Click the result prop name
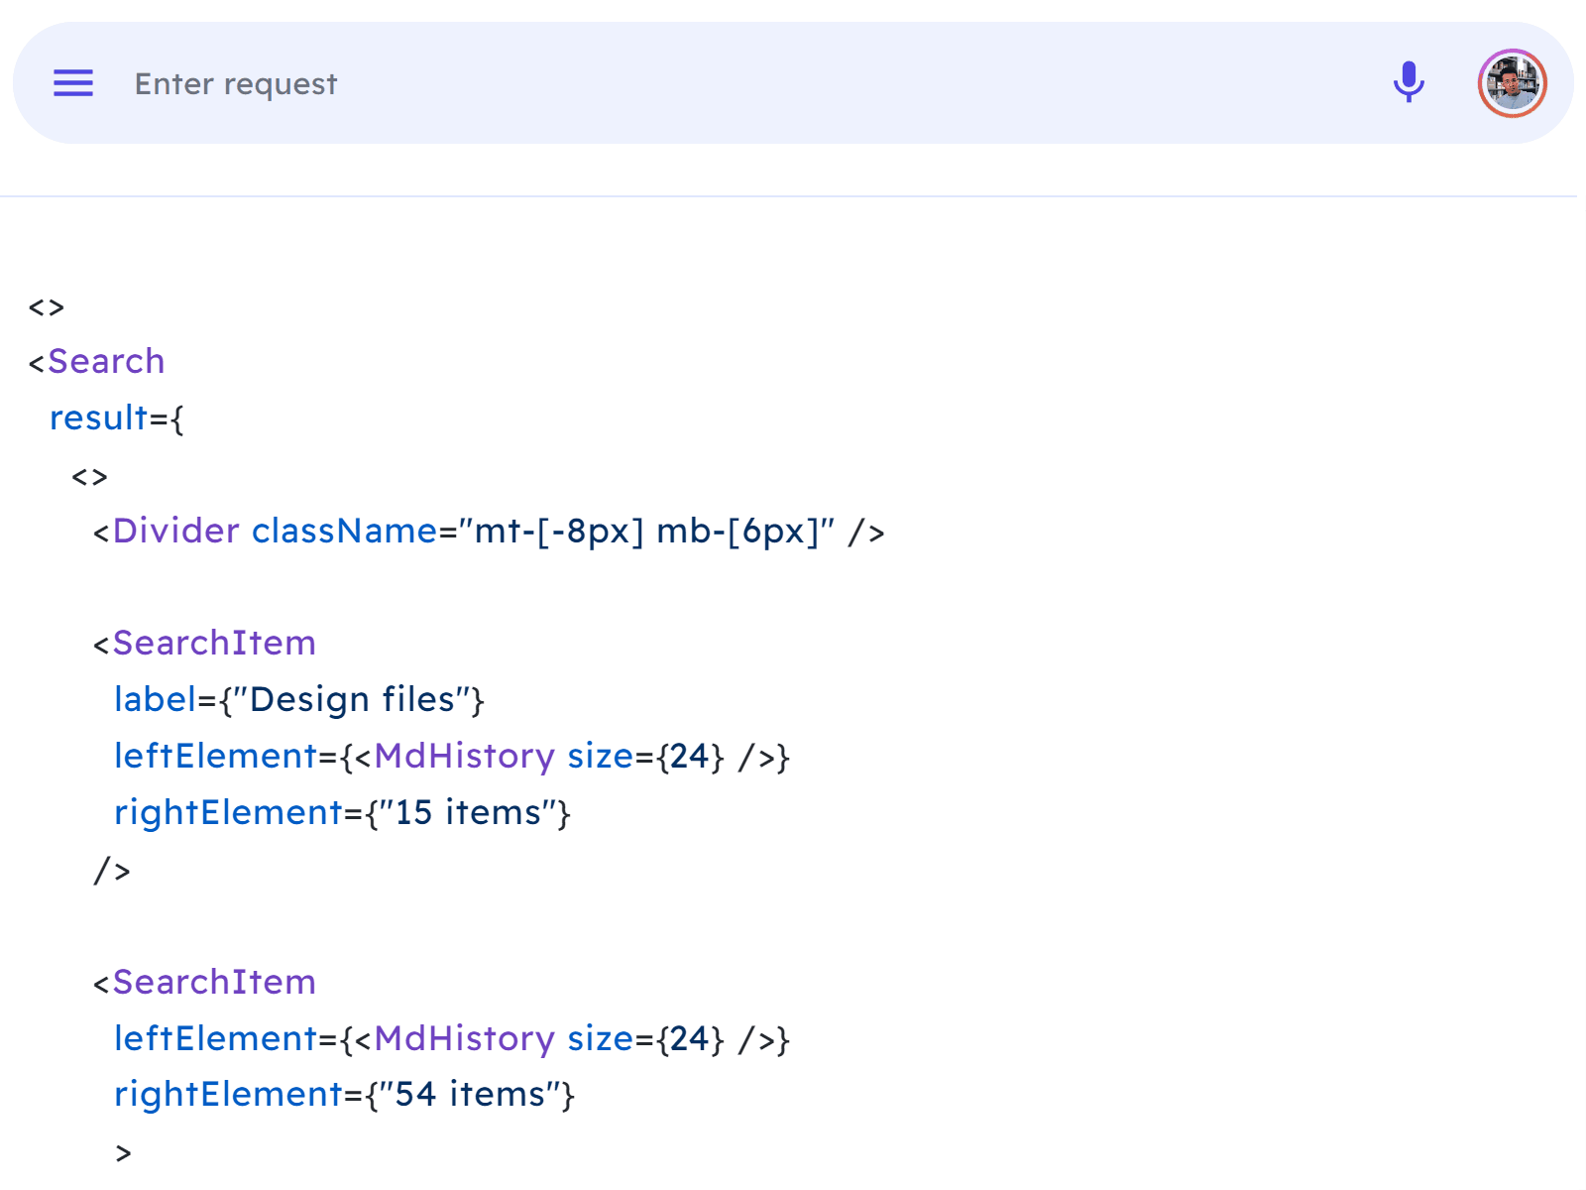Image resolution: width=1586 pixels, height=1190 pixels. (98, 417)
